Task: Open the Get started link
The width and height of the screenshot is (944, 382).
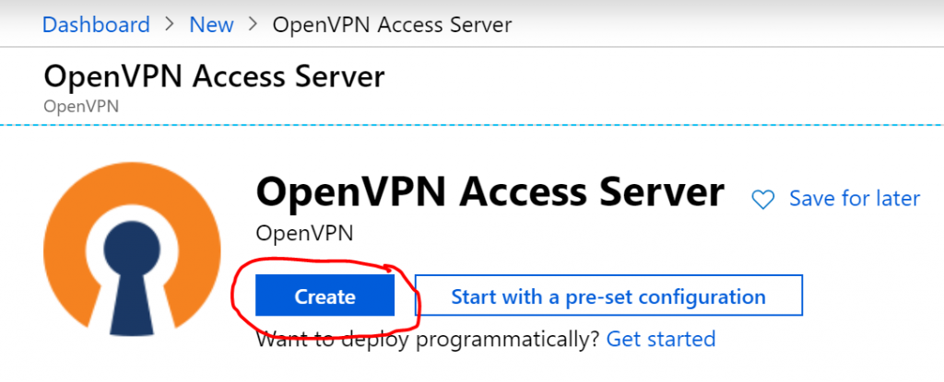Action: pyautogui.click(x=660, y=340)
